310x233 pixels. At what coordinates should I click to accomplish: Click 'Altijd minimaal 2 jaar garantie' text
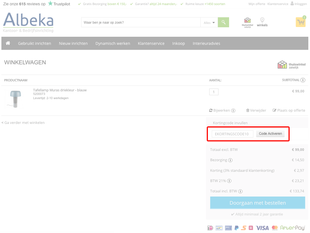tap(257, 214)
